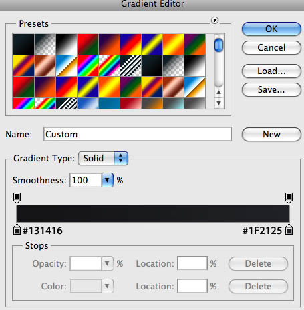This screenshot has width=304, height=310.
Task: Select the left color stop #131416
Action: click(17, 229)
